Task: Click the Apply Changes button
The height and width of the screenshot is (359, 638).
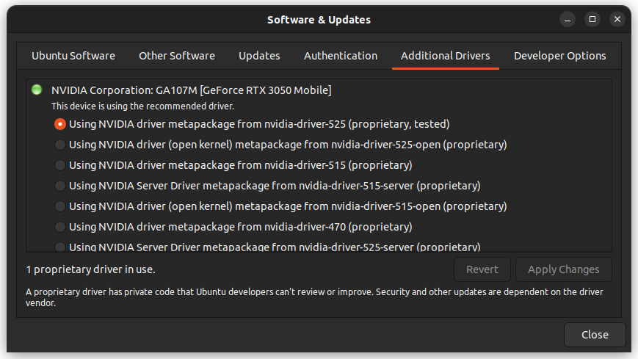Action: pyautogui.click(x=564, y=269)
